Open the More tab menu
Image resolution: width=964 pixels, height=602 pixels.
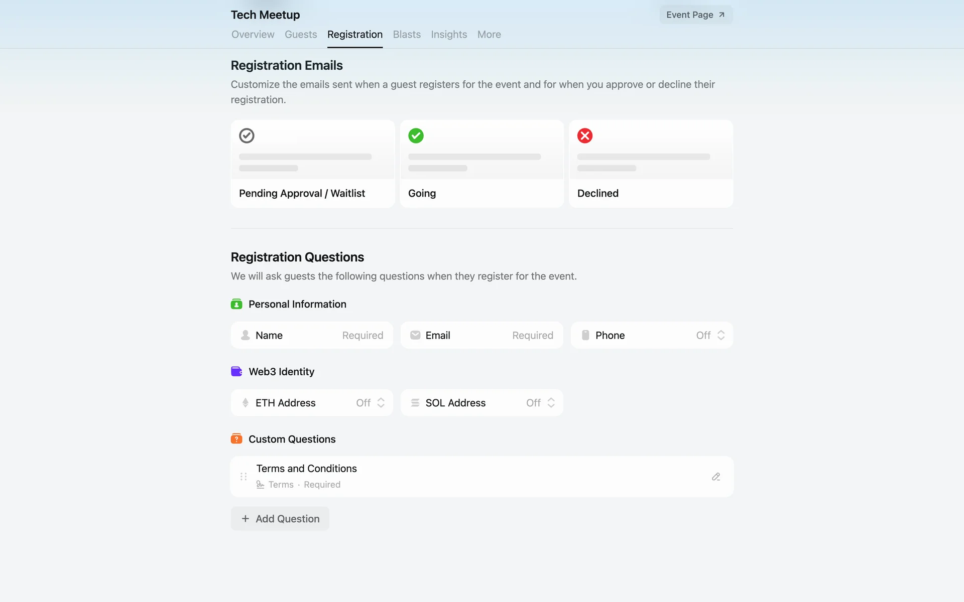[x=489, y=35]
